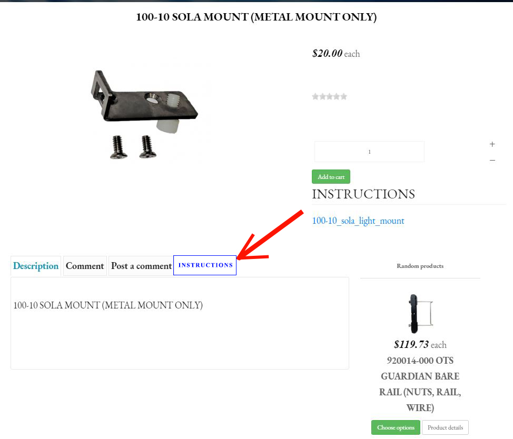The width and height of the screenshot is (513, 439).
Task: Decrease quantity with the minus icon
Action: point(492,160)
